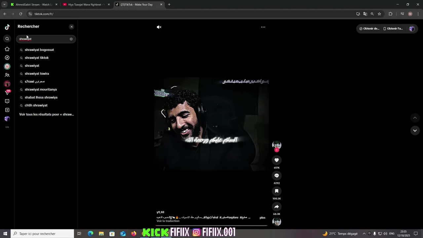The image size is (423, 238).
Task: Open the Chrome three-dots menu
Action: 418,14
